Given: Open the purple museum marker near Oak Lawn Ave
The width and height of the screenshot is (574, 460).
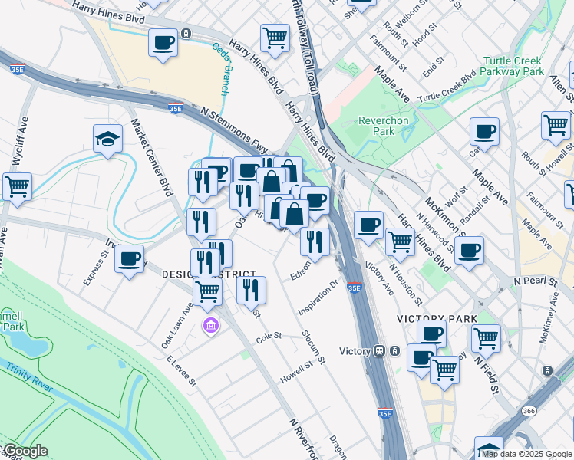Looking at the screenshot, I should (x=210, y=327).
